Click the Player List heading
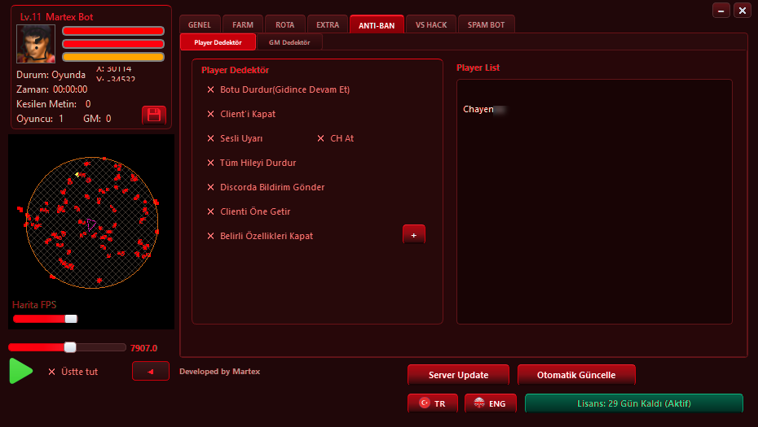Image resolution: width=758 pixels, height=427 pixels. (x=478, y=68)
